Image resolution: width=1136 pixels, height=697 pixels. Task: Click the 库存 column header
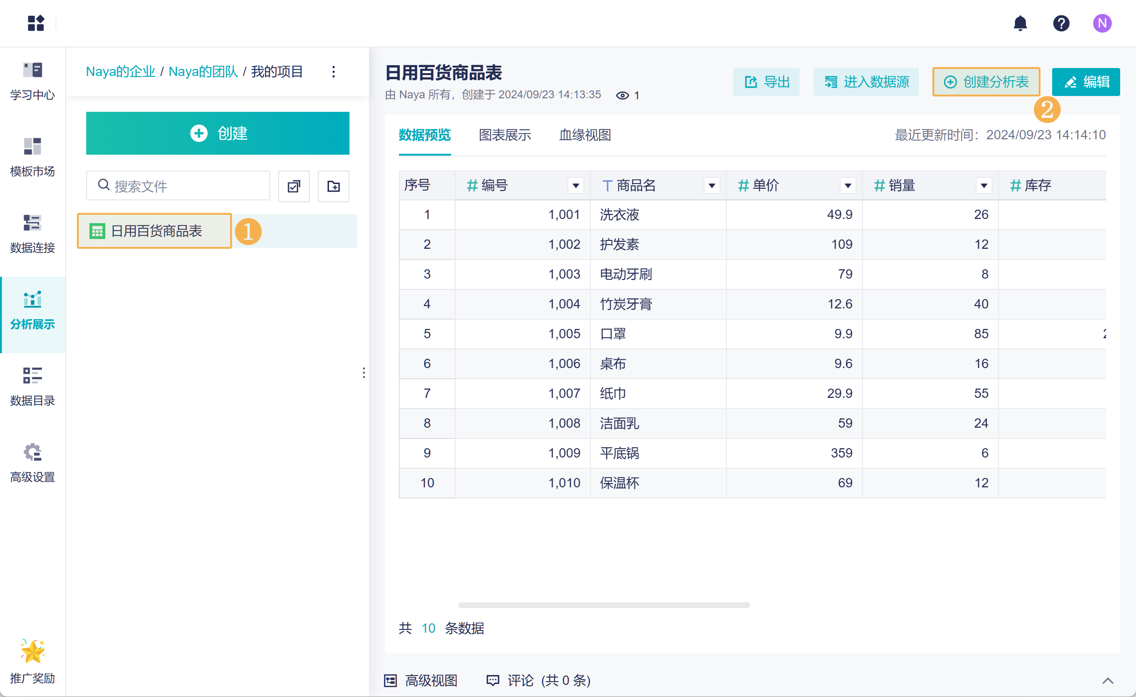[x=1052, y=185]
